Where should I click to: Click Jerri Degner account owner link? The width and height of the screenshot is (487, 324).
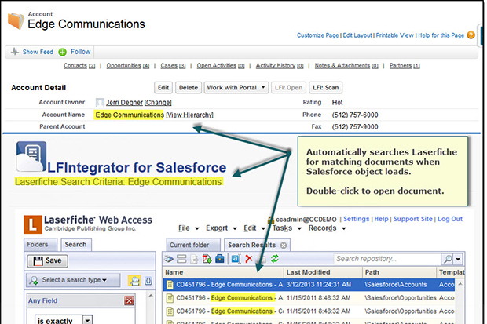124,103
